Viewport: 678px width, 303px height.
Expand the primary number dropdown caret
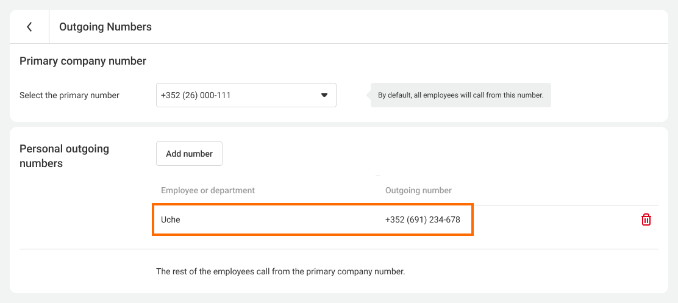[x=324, y=95]
